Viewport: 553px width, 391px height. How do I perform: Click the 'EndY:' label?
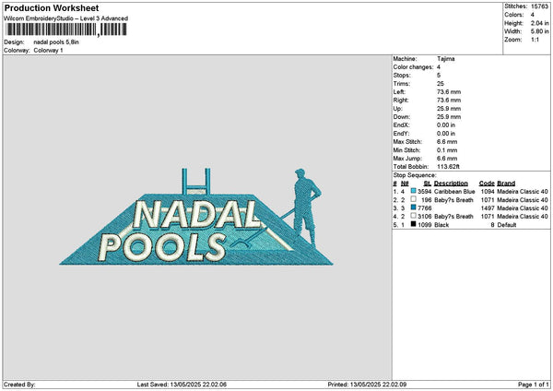pos(401,134)
